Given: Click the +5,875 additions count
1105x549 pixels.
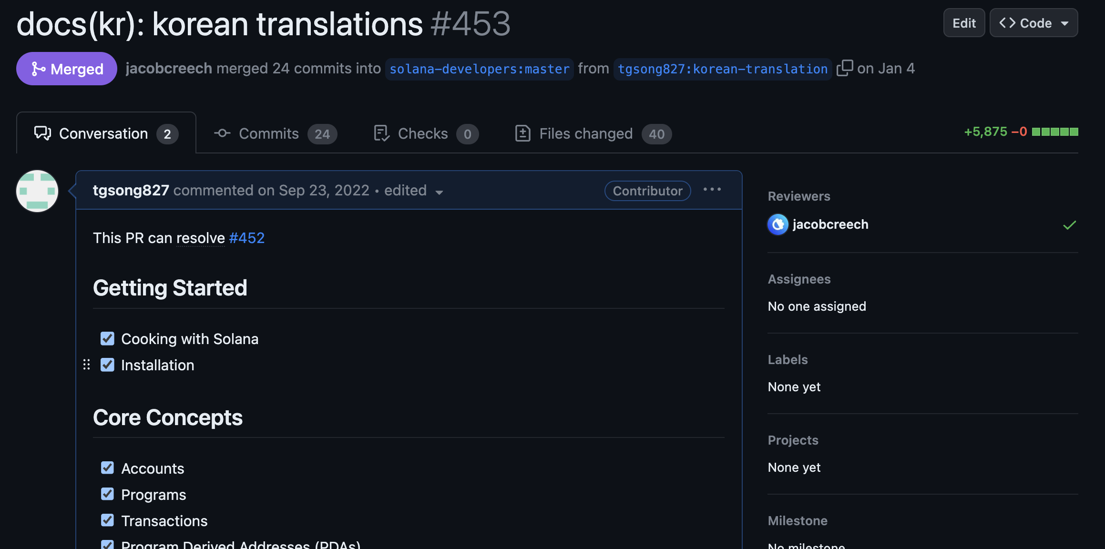Looking at the screenshot, I should pyautogui.click(x=985, y=132).
